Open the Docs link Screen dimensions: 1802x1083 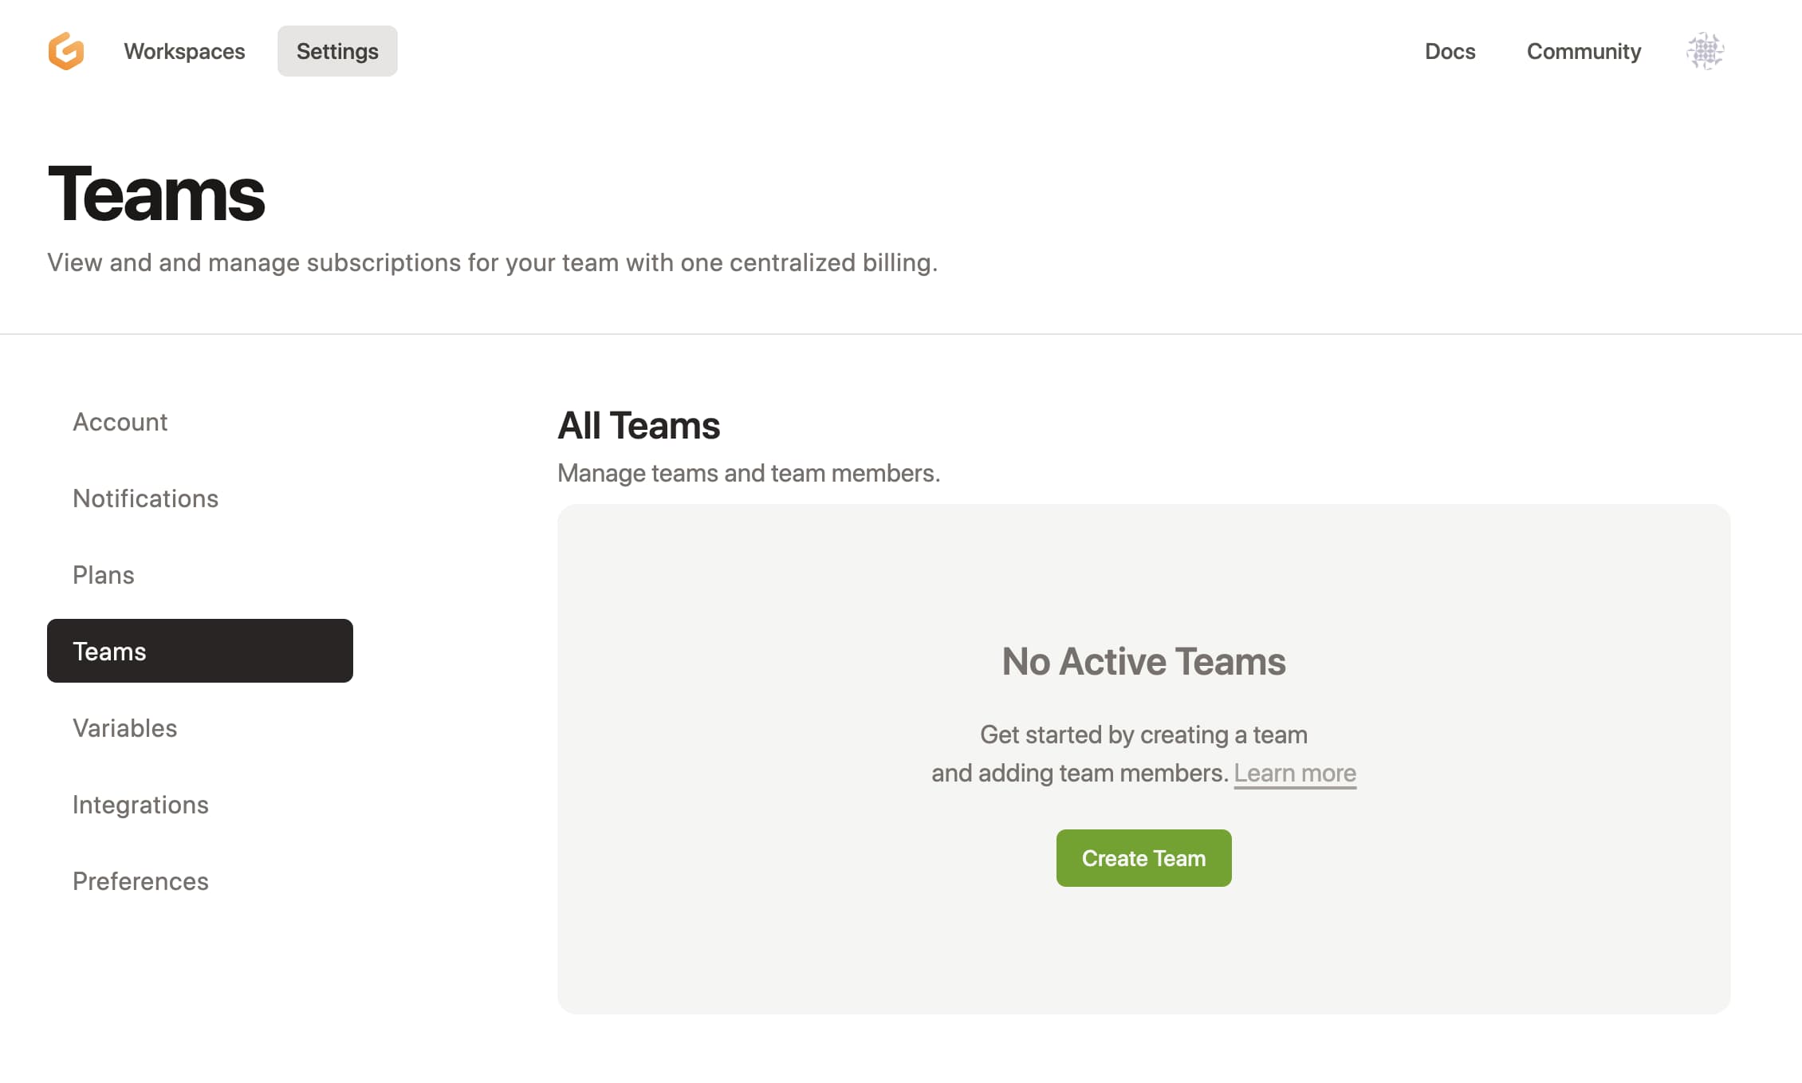[1450, 51]
